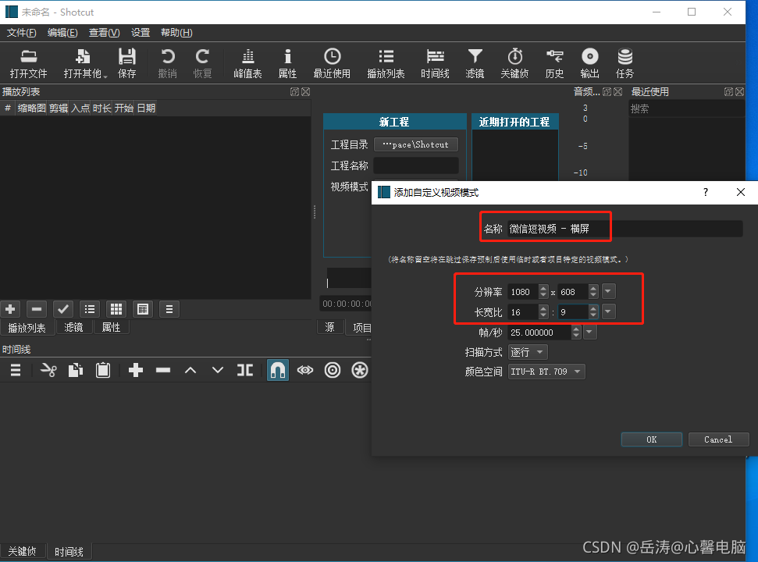This screenshot has height=562, width=758.
Task: Open the colorspace ITU-R BT.709 dropdown
Action: pyautogui.click(x=546, y=372)
